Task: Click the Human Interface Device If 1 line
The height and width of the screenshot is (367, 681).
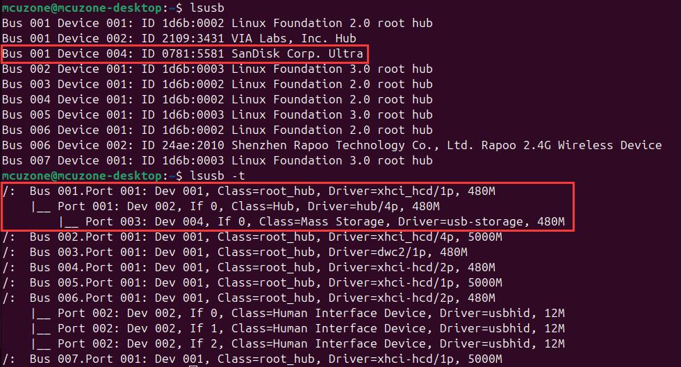Action: [297, 328]
